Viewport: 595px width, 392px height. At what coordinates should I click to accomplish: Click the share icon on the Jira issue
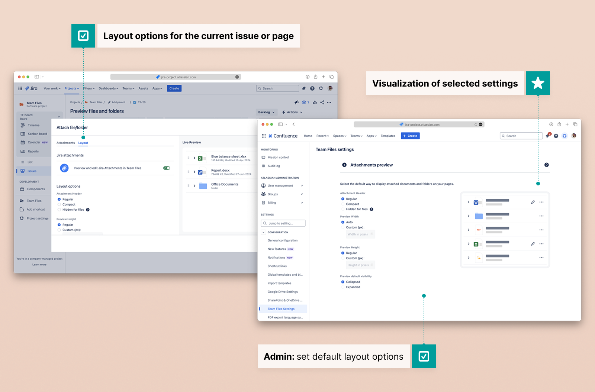(322, 102)
